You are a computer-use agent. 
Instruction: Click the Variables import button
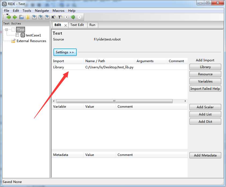pyautogui.click(x=205, y=81)
